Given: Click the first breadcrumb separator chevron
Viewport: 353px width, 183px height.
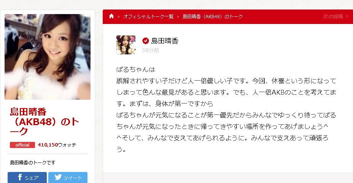Looking at the screenshot, I should [119, 17].
